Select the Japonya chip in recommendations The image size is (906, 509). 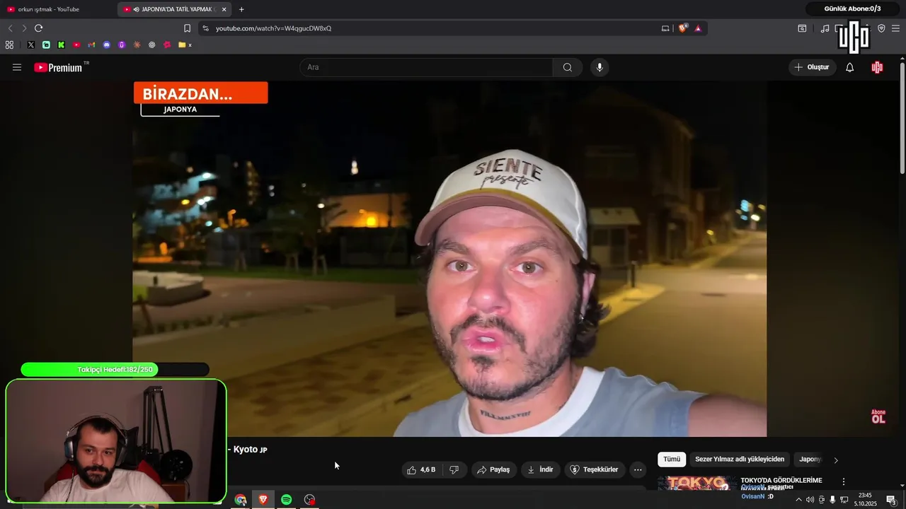pos(810,460)
